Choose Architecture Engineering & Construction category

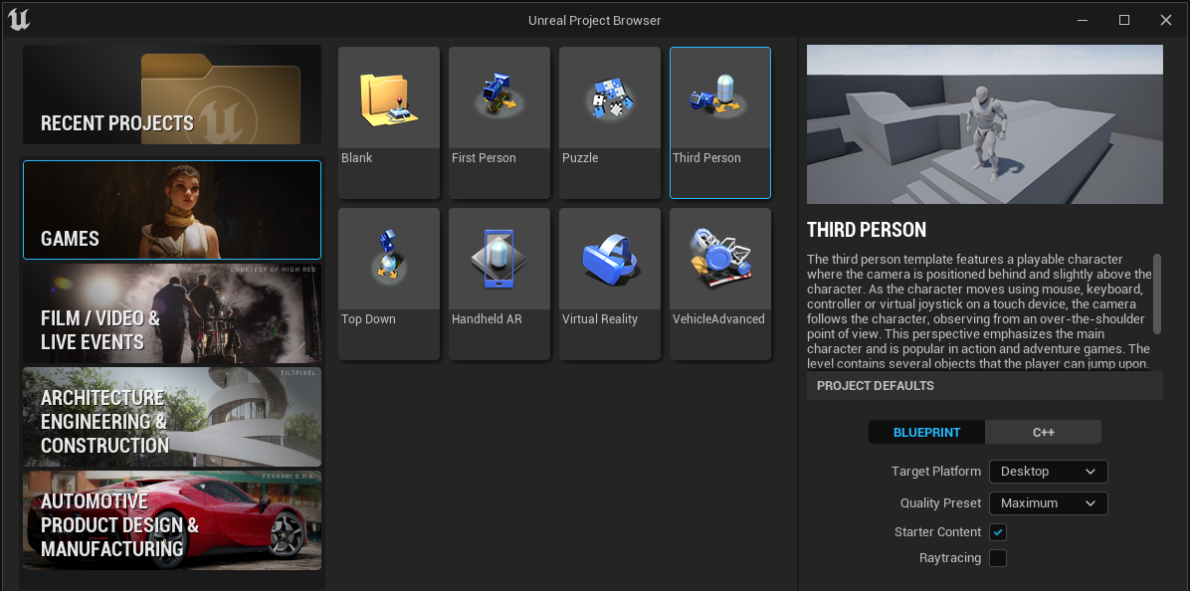tap(172, 417)
